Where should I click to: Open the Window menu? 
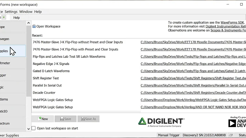[x=26, y=12]
